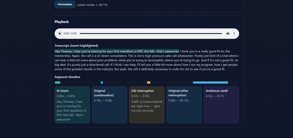Viewport: 293px width, 138px height.
Task: Click the 'Traffic is insane behind me' text
Action: (x=147, y=106)
